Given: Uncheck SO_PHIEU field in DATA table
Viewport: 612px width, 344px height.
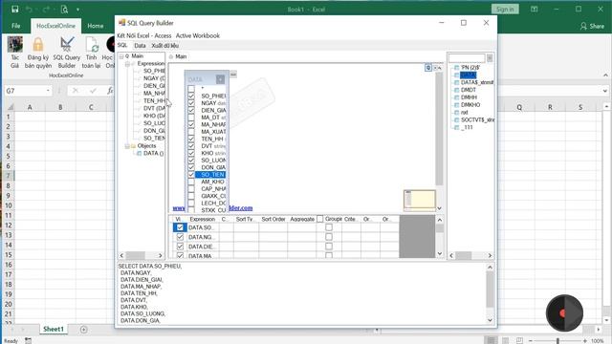Looking at the screenshot, I should [191, 96].
